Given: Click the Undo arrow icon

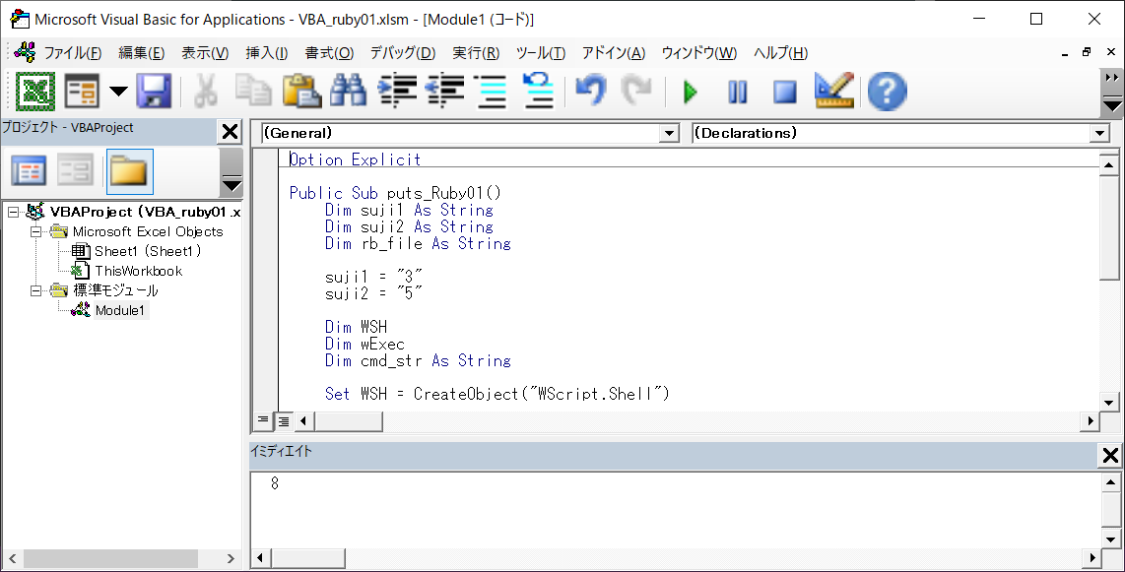Looking at the screenshot, I should [x=590, y=92].
